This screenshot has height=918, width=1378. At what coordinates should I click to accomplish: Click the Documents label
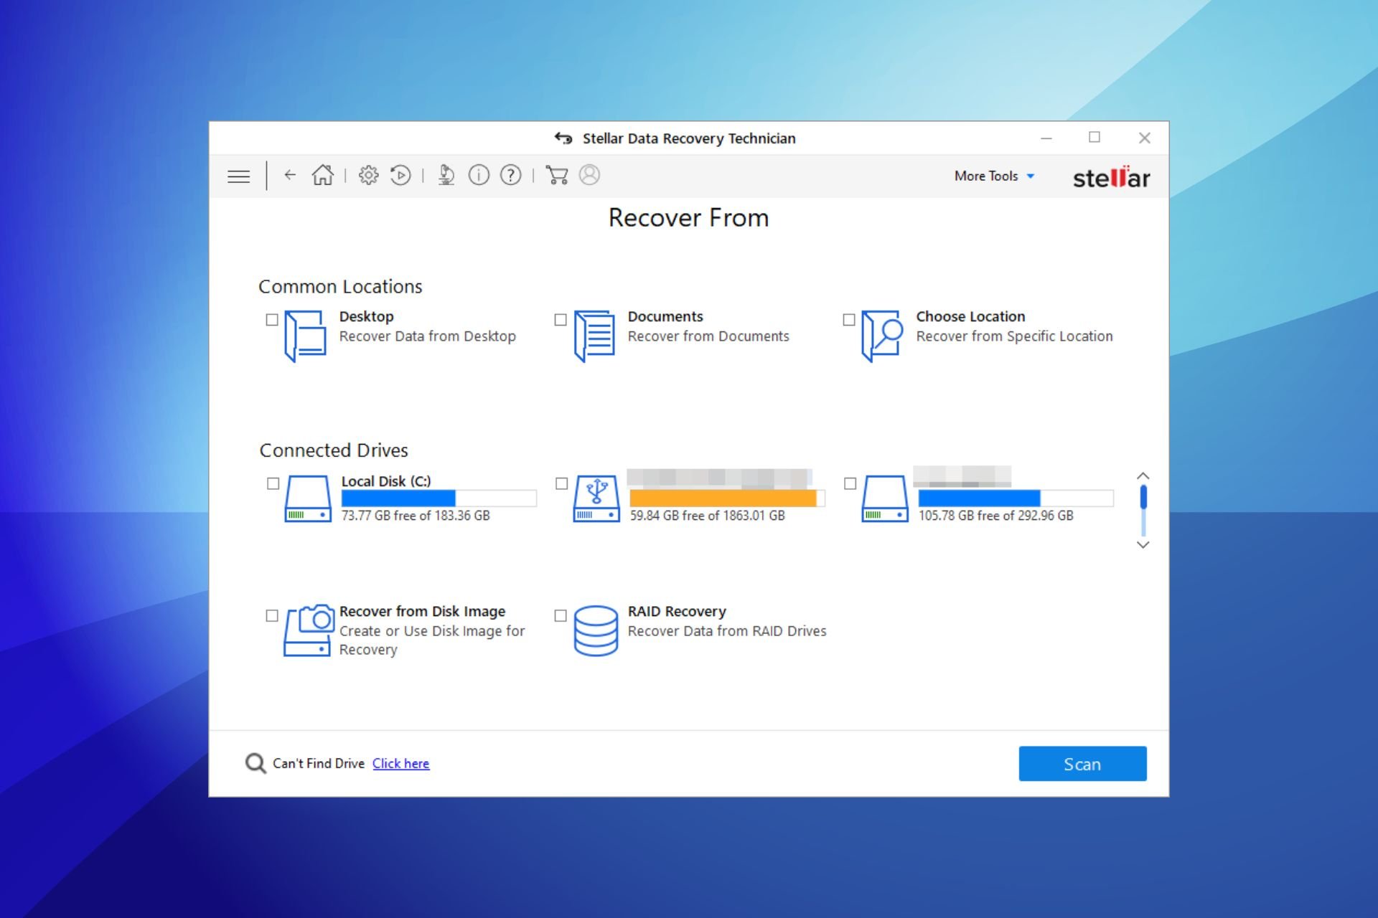pyautogui.click(x=665, y=316)
